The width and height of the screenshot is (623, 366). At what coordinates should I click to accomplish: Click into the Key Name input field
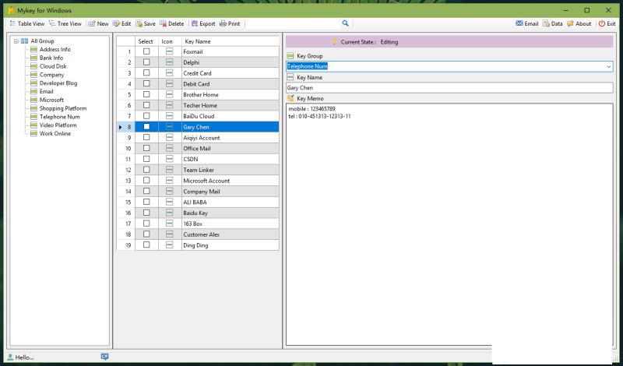pos(449,88)
